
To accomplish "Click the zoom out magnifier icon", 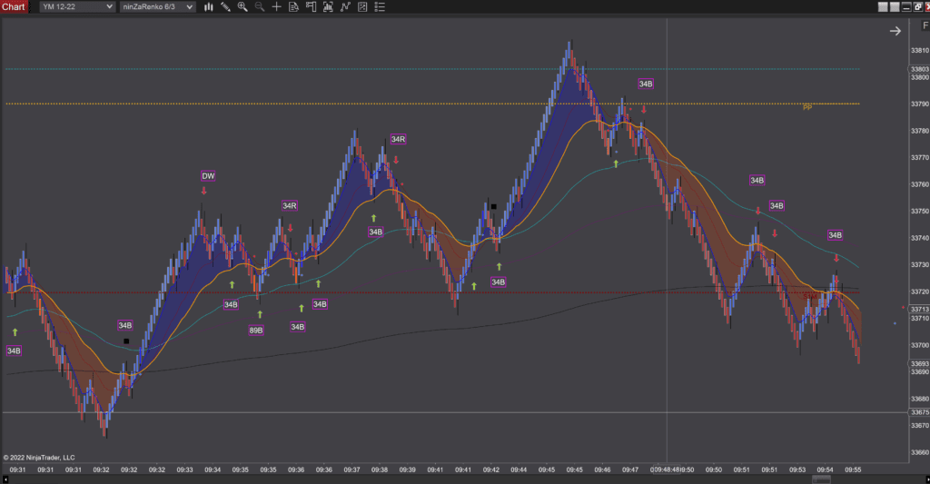I will point(260,6).
